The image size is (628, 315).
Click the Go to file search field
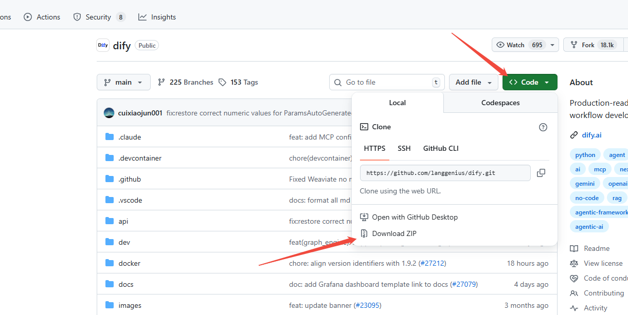point(387,82)
